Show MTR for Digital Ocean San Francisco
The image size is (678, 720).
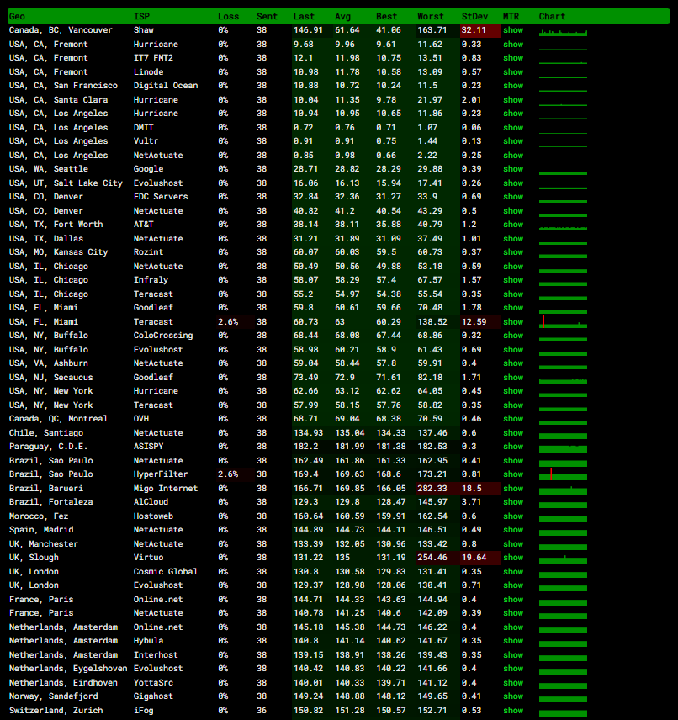click(512, 86)
